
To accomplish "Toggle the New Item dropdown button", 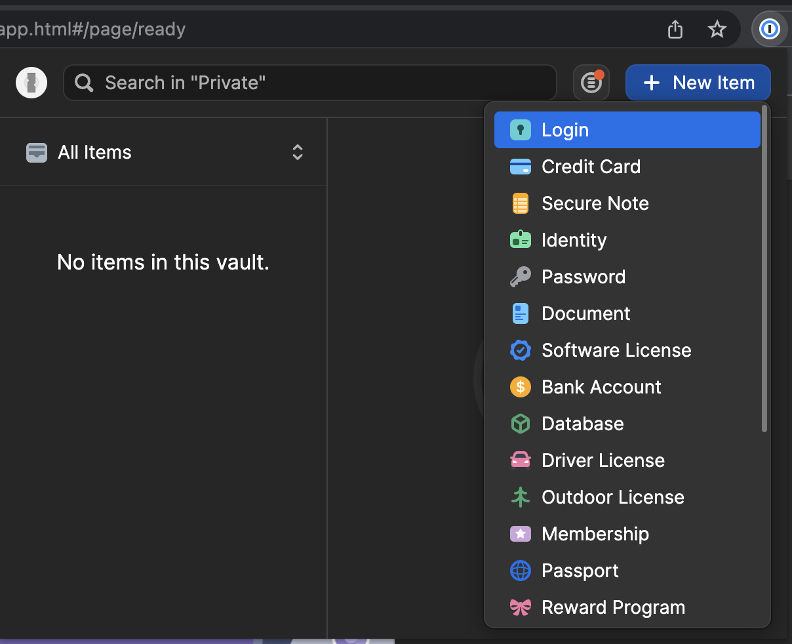I will pos(698,83).
